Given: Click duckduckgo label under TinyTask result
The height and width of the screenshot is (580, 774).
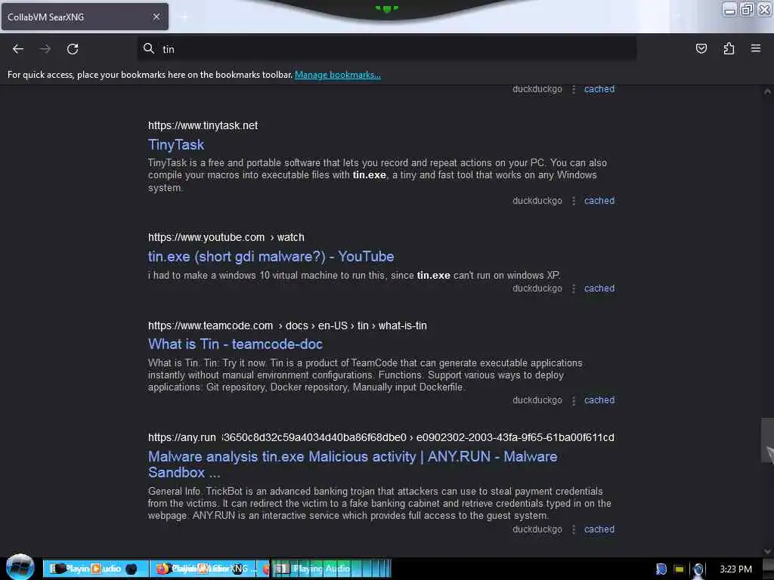Looking at the screenshot, I should [537, 201].
